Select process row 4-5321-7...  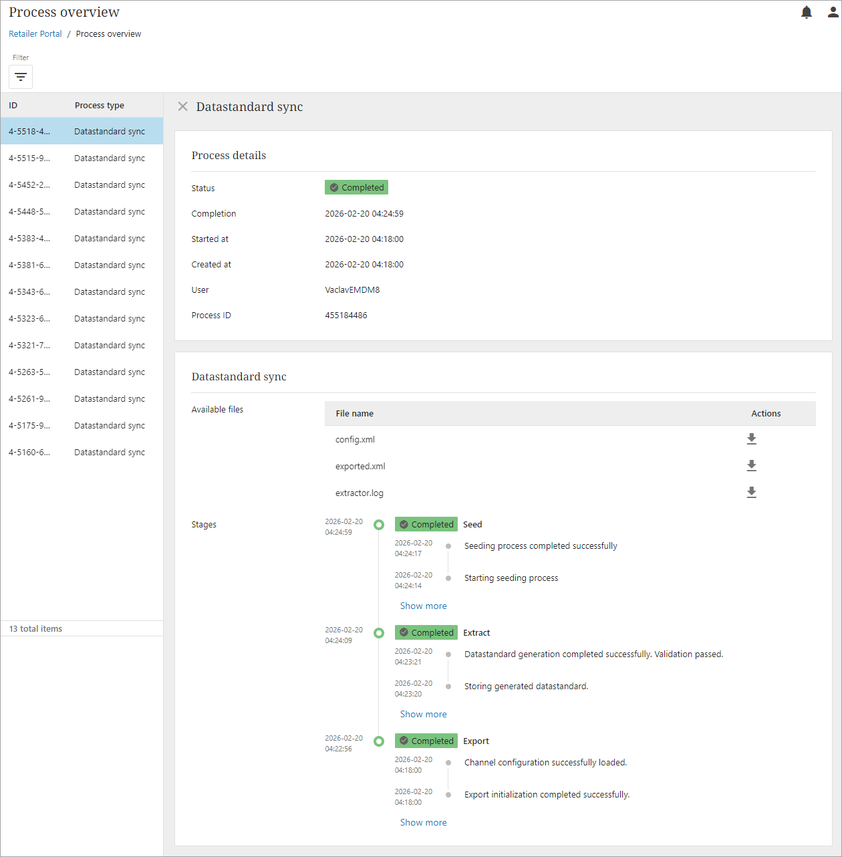[x=82, y=346]
